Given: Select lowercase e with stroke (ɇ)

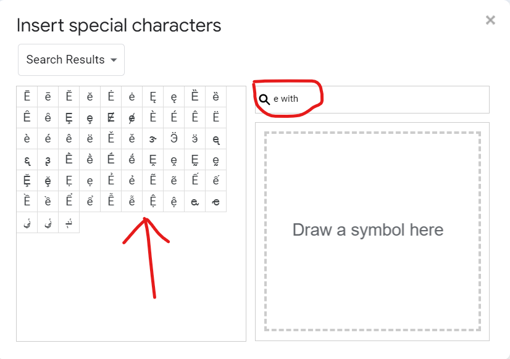Looking at the screenshot, I should pos(132,117).
